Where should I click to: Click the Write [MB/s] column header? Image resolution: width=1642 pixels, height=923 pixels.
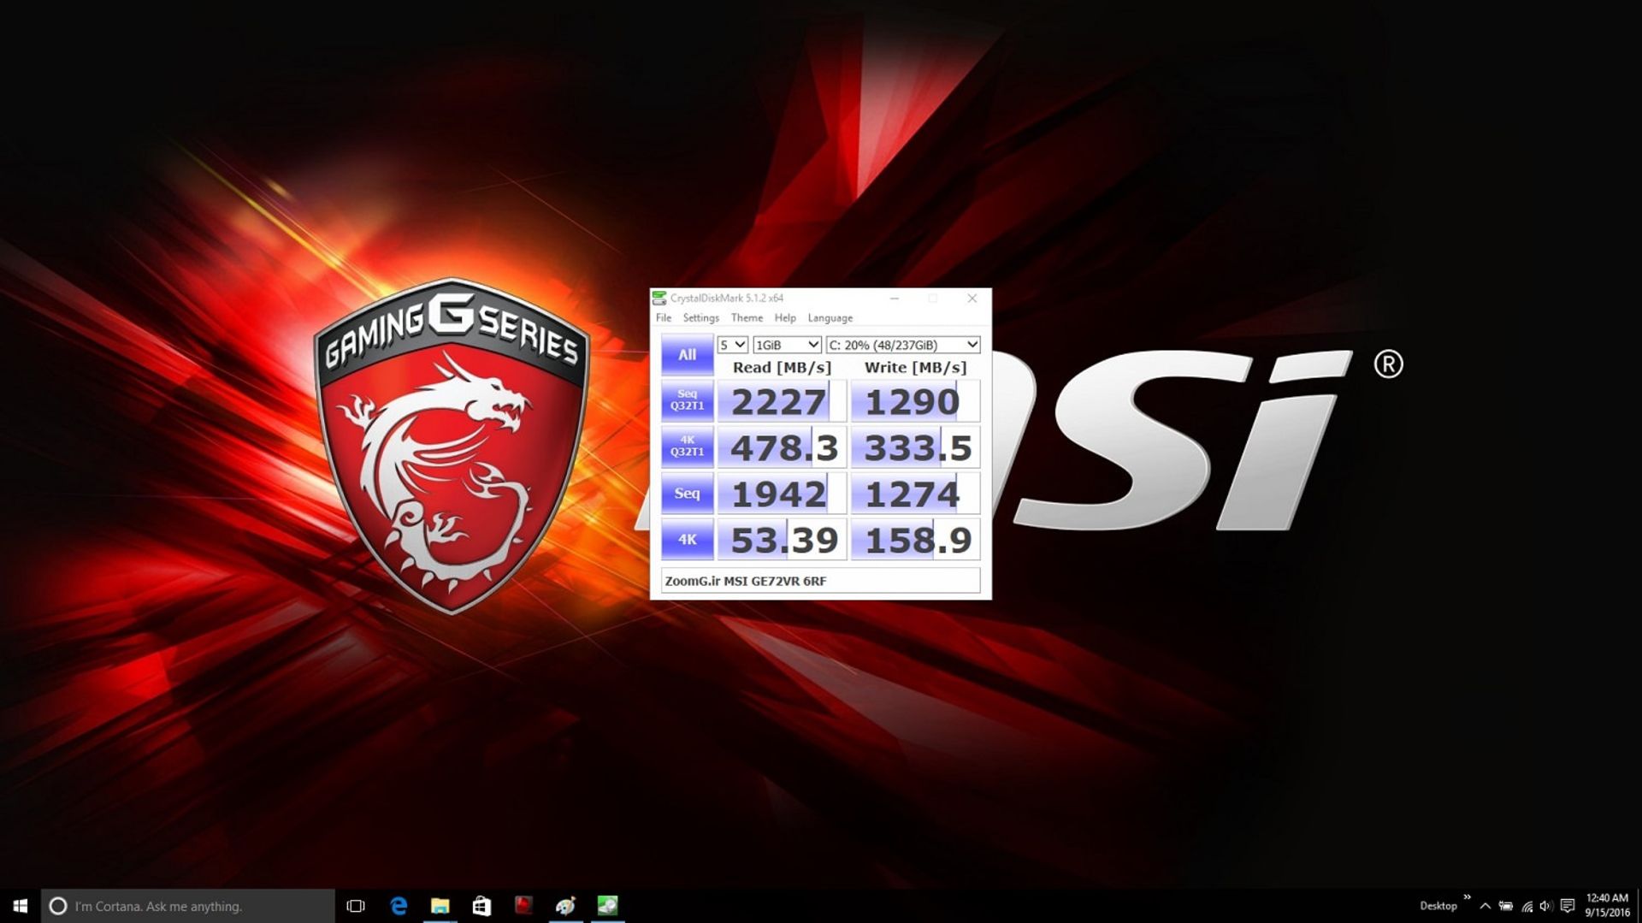coord(915,367)
